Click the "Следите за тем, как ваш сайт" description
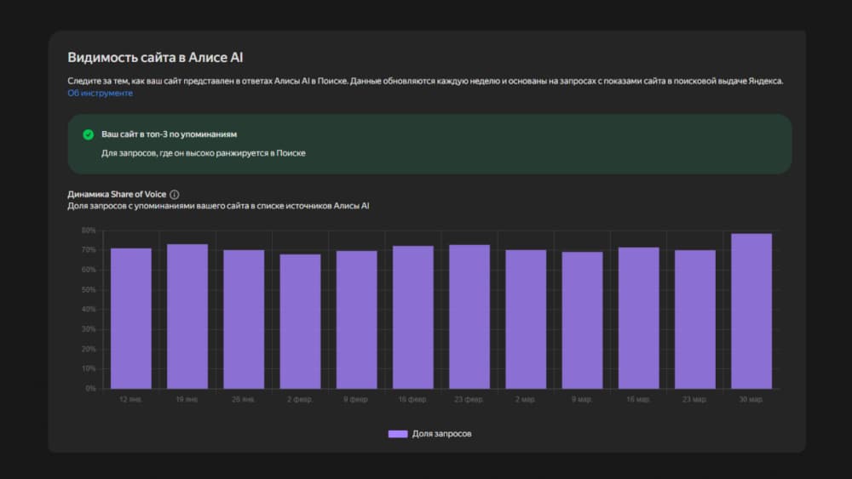The height and width of the screenshot is (479, 852). pyautogui.click(x=425, y=81)
